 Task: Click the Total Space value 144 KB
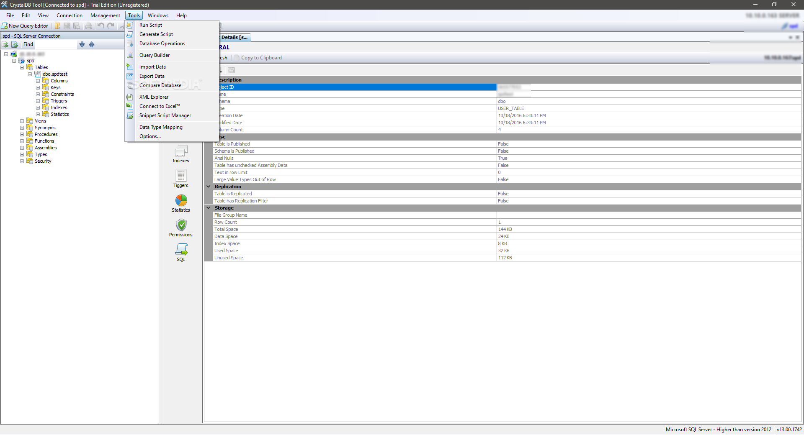(x=649, y=229)
